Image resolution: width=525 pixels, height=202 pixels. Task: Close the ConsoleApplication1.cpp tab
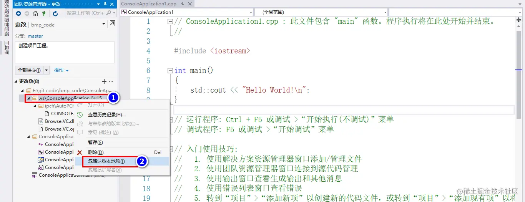point(190,4)
